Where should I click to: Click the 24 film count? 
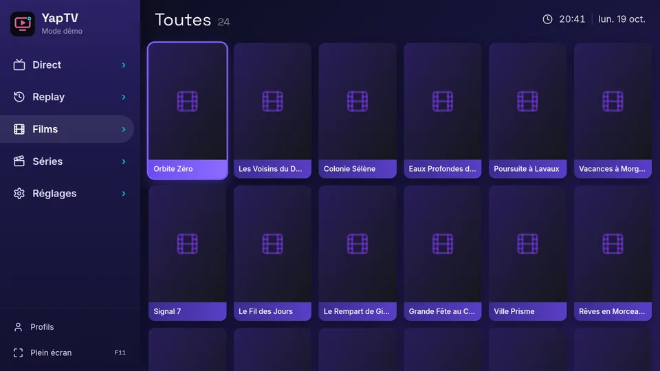tap(223, 22)
